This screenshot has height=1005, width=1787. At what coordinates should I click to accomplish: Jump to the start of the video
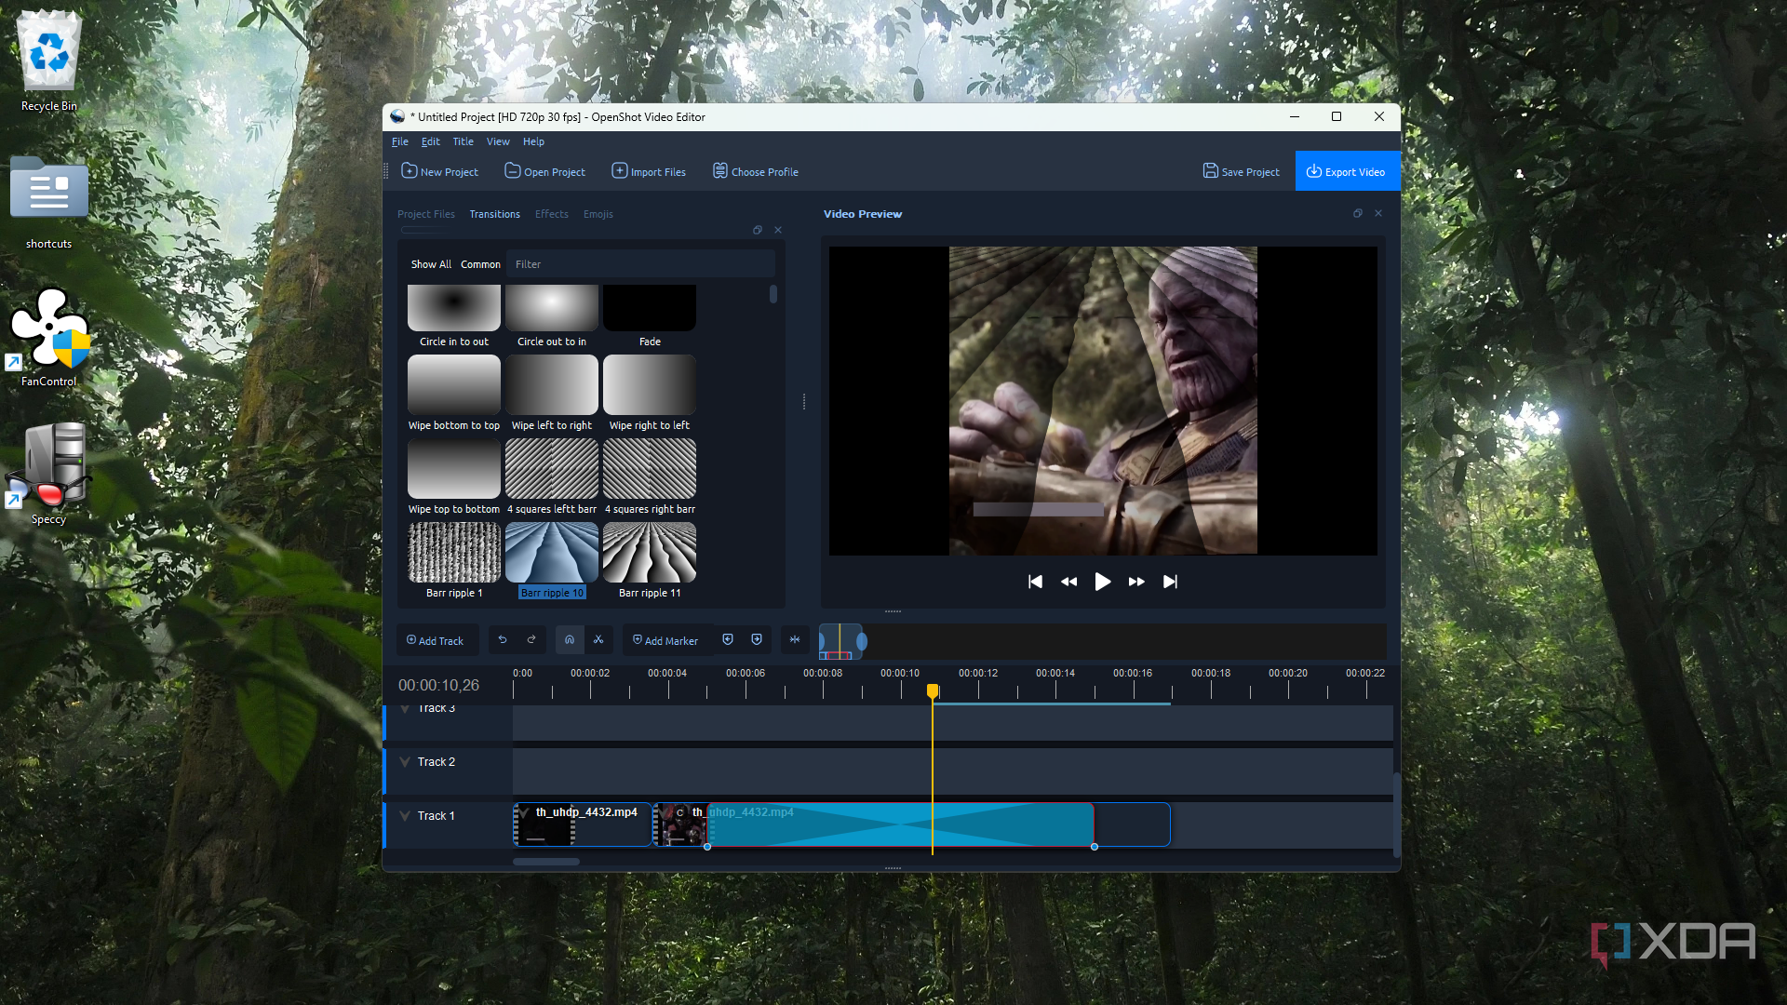(1035, 582)
